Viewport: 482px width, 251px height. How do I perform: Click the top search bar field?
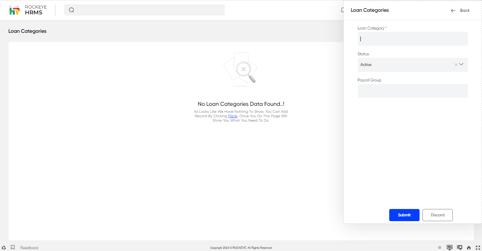click(144, 10)
